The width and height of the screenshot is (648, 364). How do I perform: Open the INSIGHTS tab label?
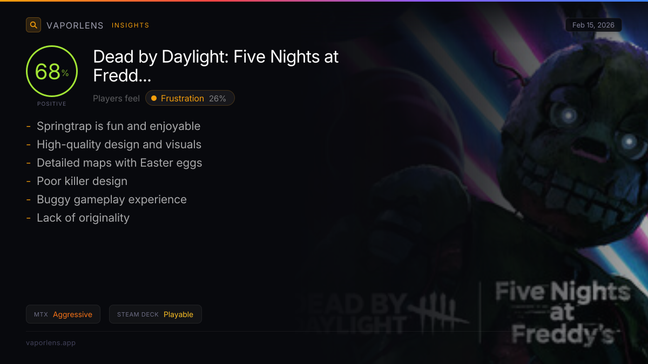(x=130, y=25)
